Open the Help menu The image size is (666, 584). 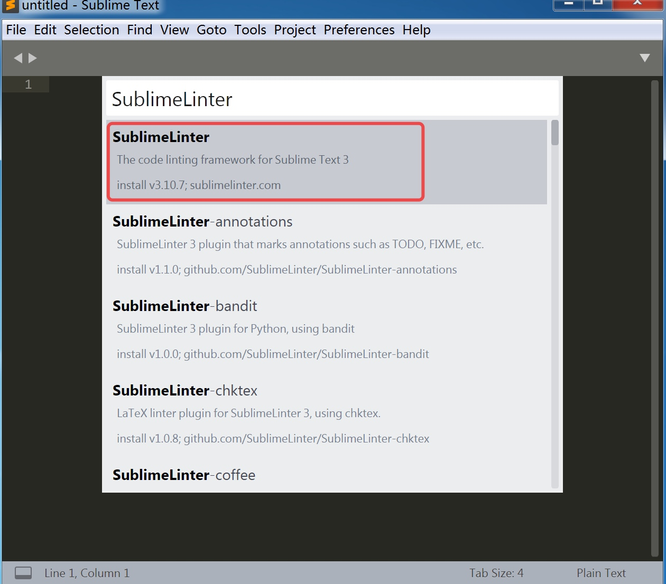(417, 30)
